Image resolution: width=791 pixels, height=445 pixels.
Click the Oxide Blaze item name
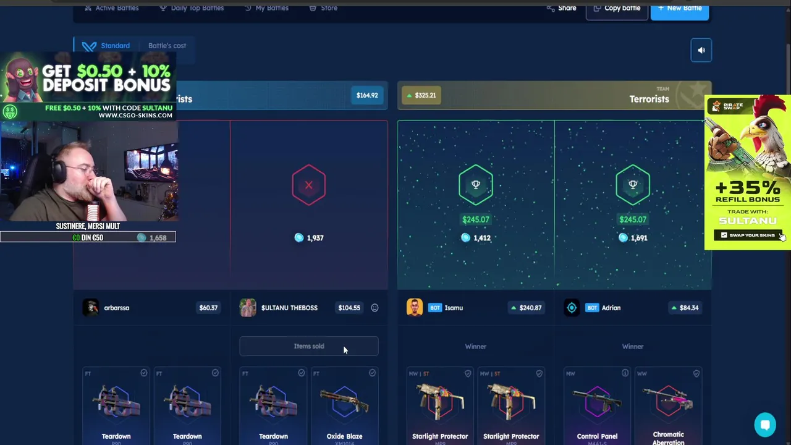tap(344, 436)
